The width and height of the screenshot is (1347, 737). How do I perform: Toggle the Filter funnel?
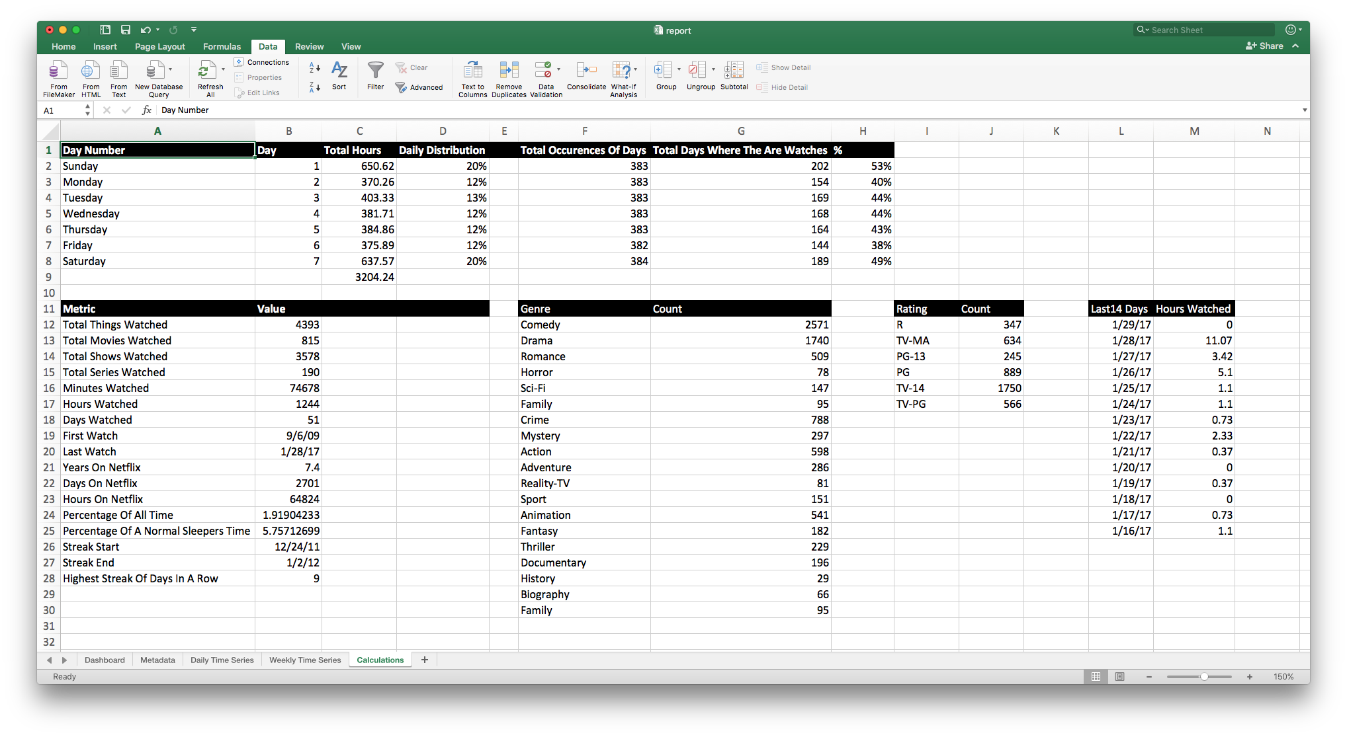point(376,75)
